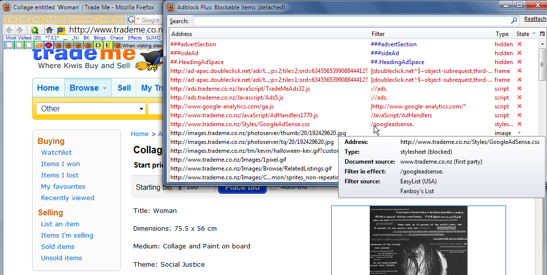Sort by the Type column header

tap(504, 34)
